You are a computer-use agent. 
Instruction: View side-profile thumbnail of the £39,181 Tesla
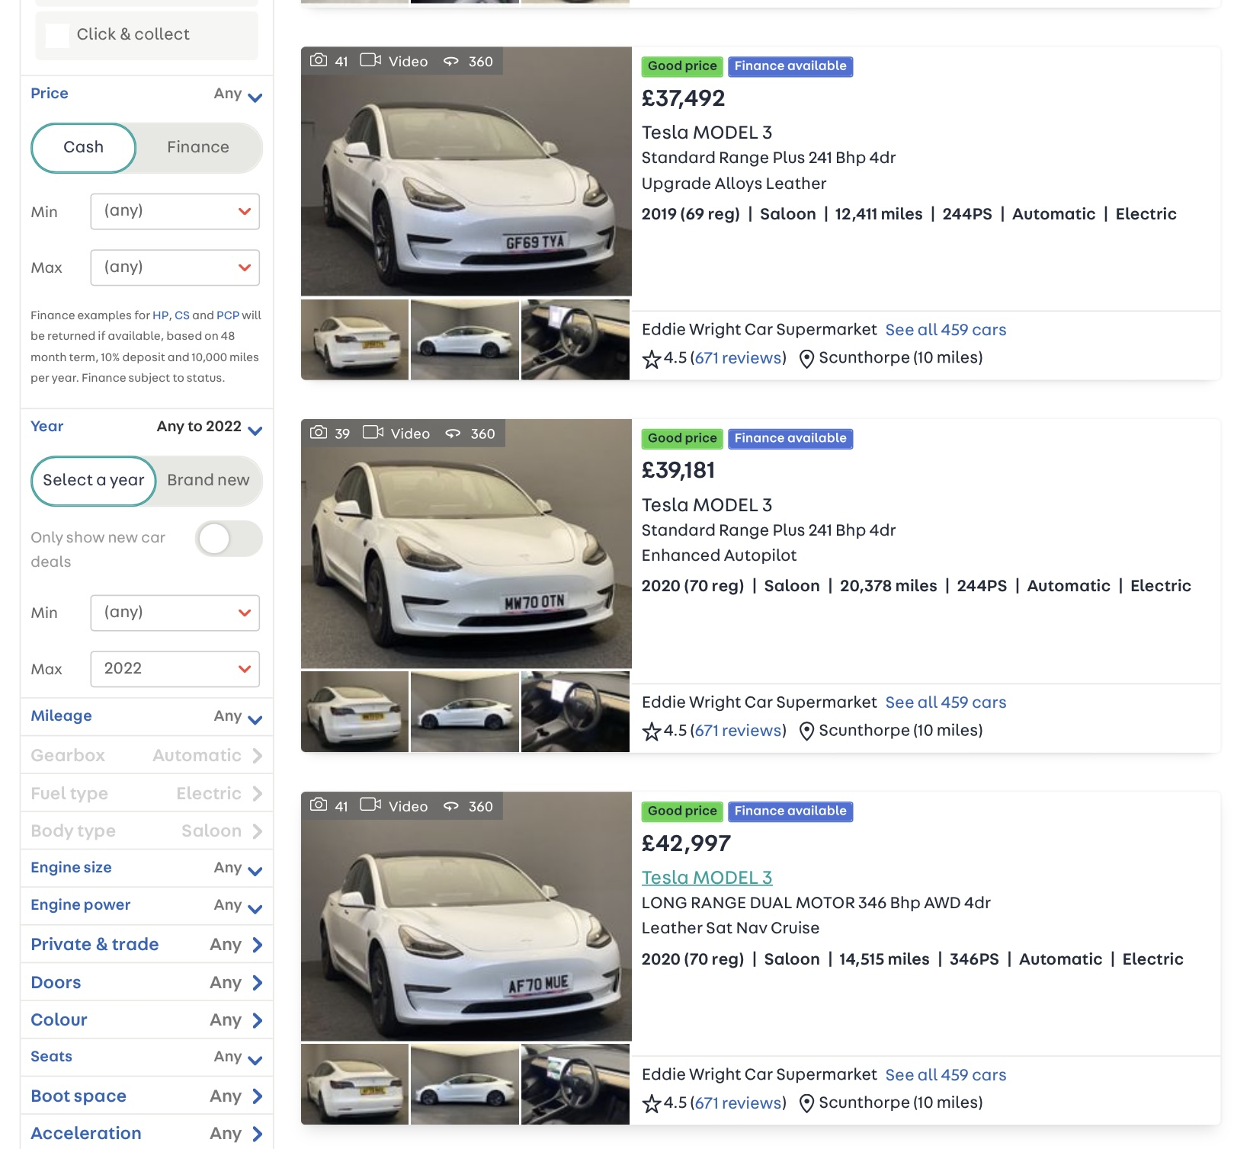point(465,712)
